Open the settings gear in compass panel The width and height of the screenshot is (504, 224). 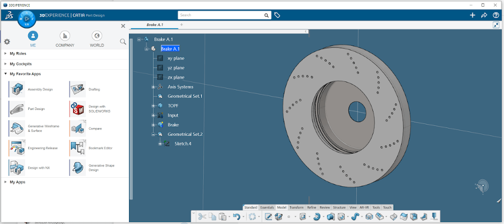coord(7,42)
